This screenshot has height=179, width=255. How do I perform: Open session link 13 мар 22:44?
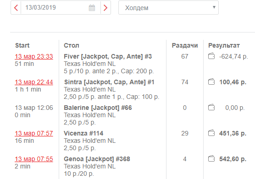click(34, 82)
